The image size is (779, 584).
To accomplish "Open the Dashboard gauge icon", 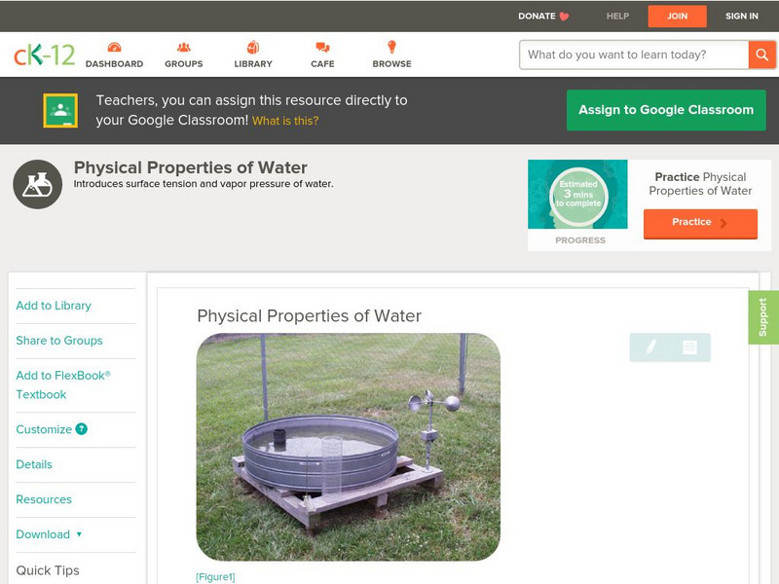I will coord(114,47).
